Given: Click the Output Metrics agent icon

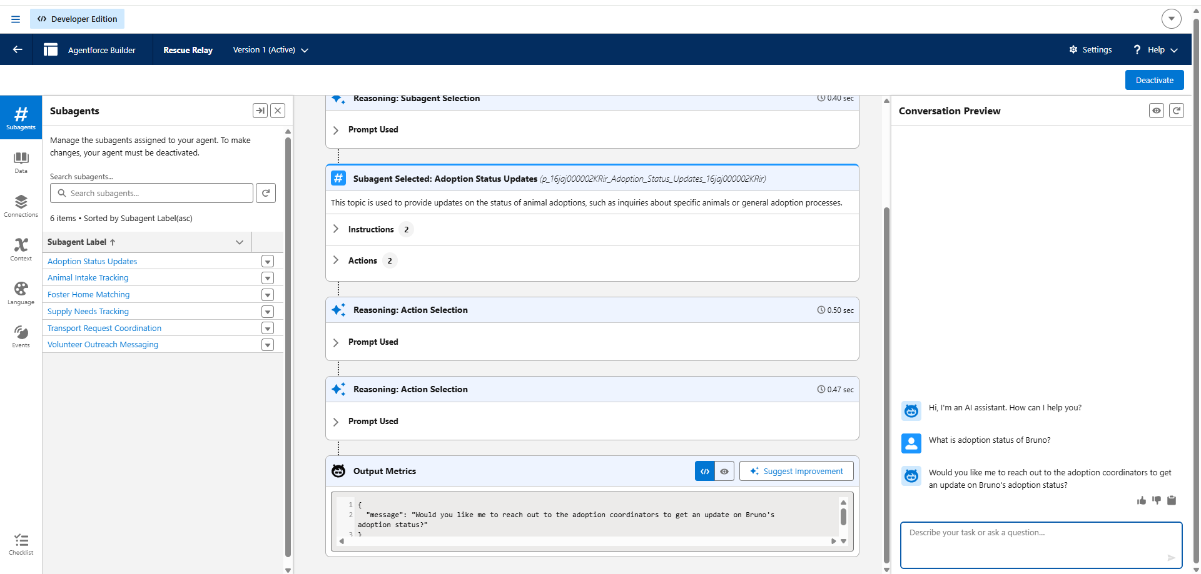Looking at the screenshot, I should pos(338,471).
